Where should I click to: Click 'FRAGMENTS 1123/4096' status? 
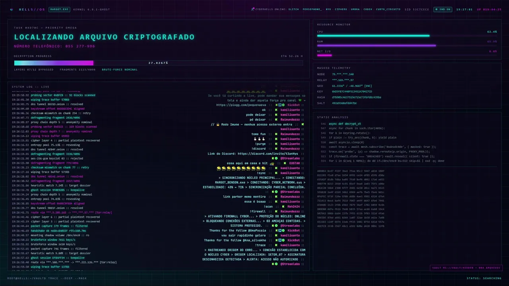point(78,70)
